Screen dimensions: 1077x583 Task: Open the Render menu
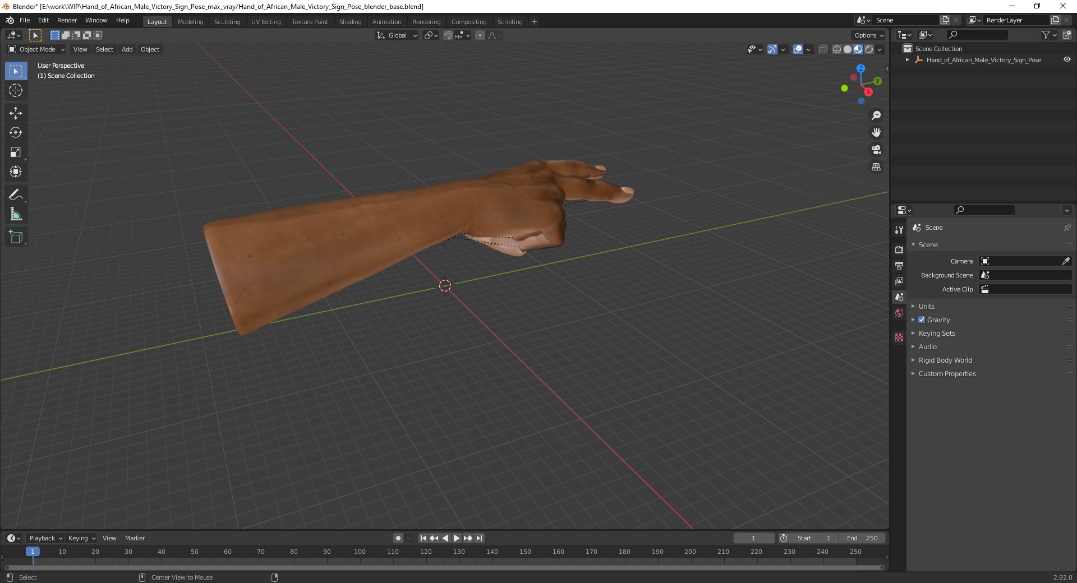click(x=67, y=20)
